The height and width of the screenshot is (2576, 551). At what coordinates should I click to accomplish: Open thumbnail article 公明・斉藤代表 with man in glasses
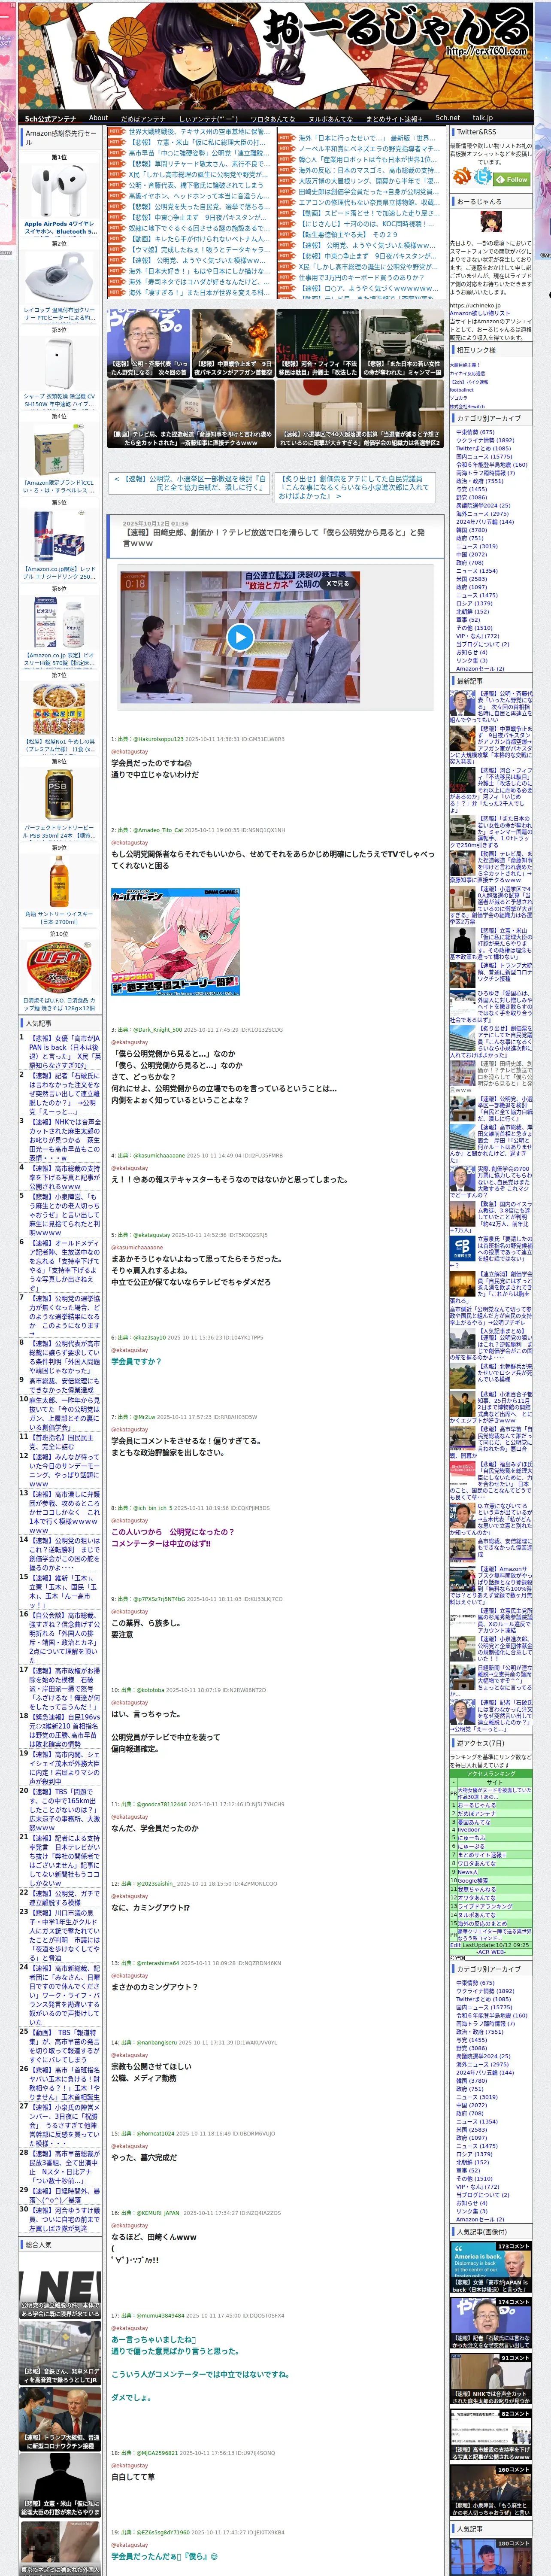click(148, 342)
